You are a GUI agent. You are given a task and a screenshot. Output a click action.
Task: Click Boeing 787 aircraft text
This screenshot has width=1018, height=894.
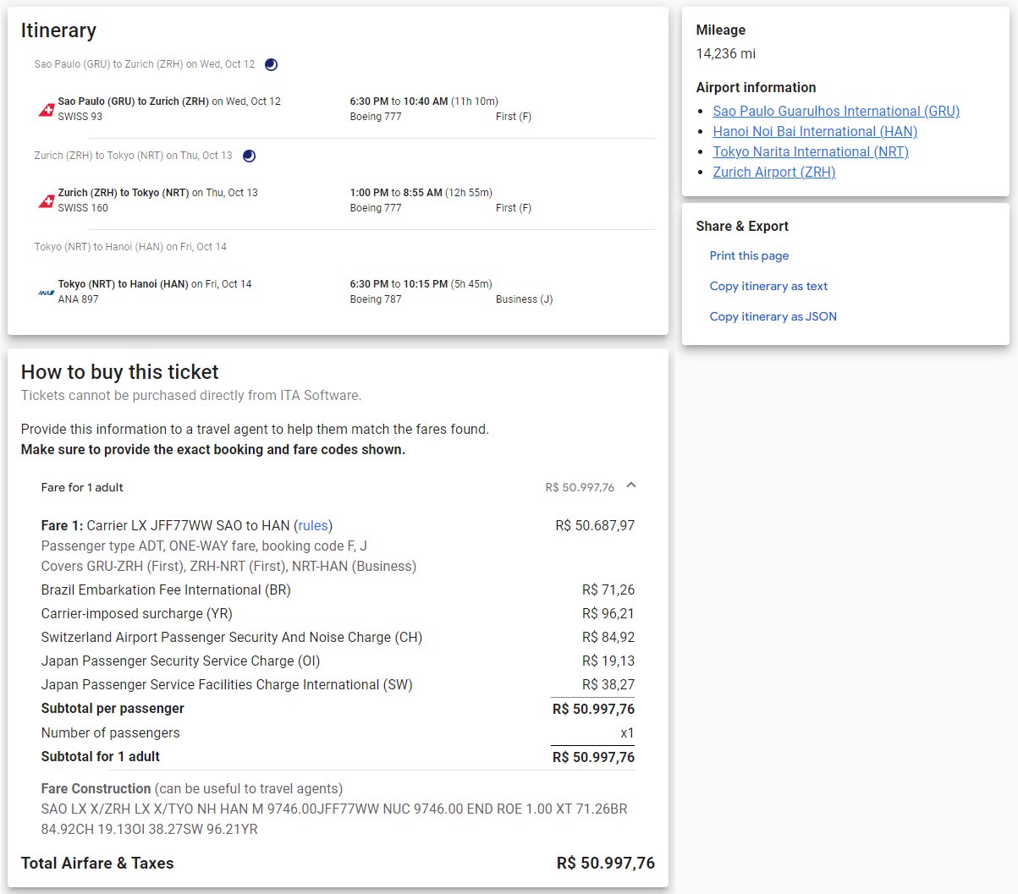tap(376, 299)
